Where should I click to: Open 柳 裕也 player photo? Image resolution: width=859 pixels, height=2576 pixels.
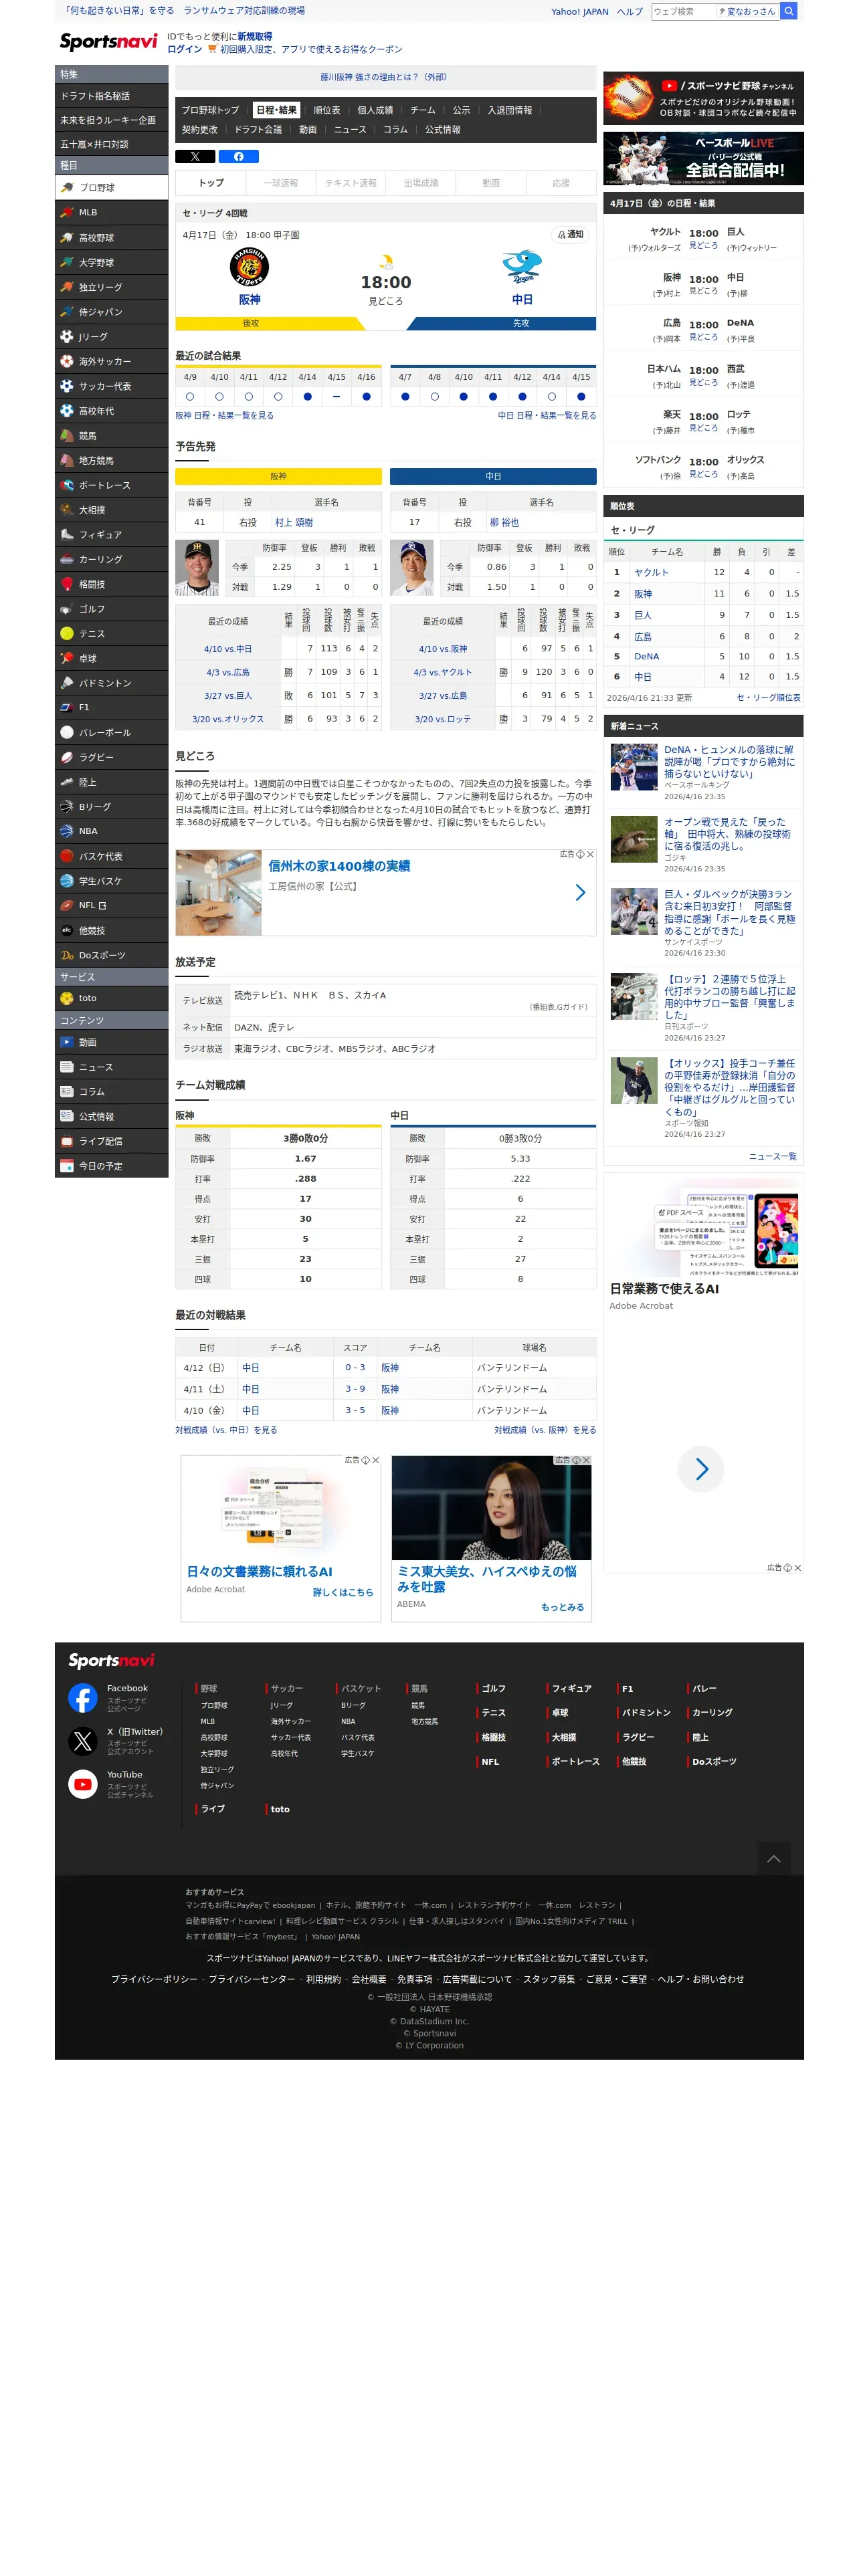coord(412,568)
